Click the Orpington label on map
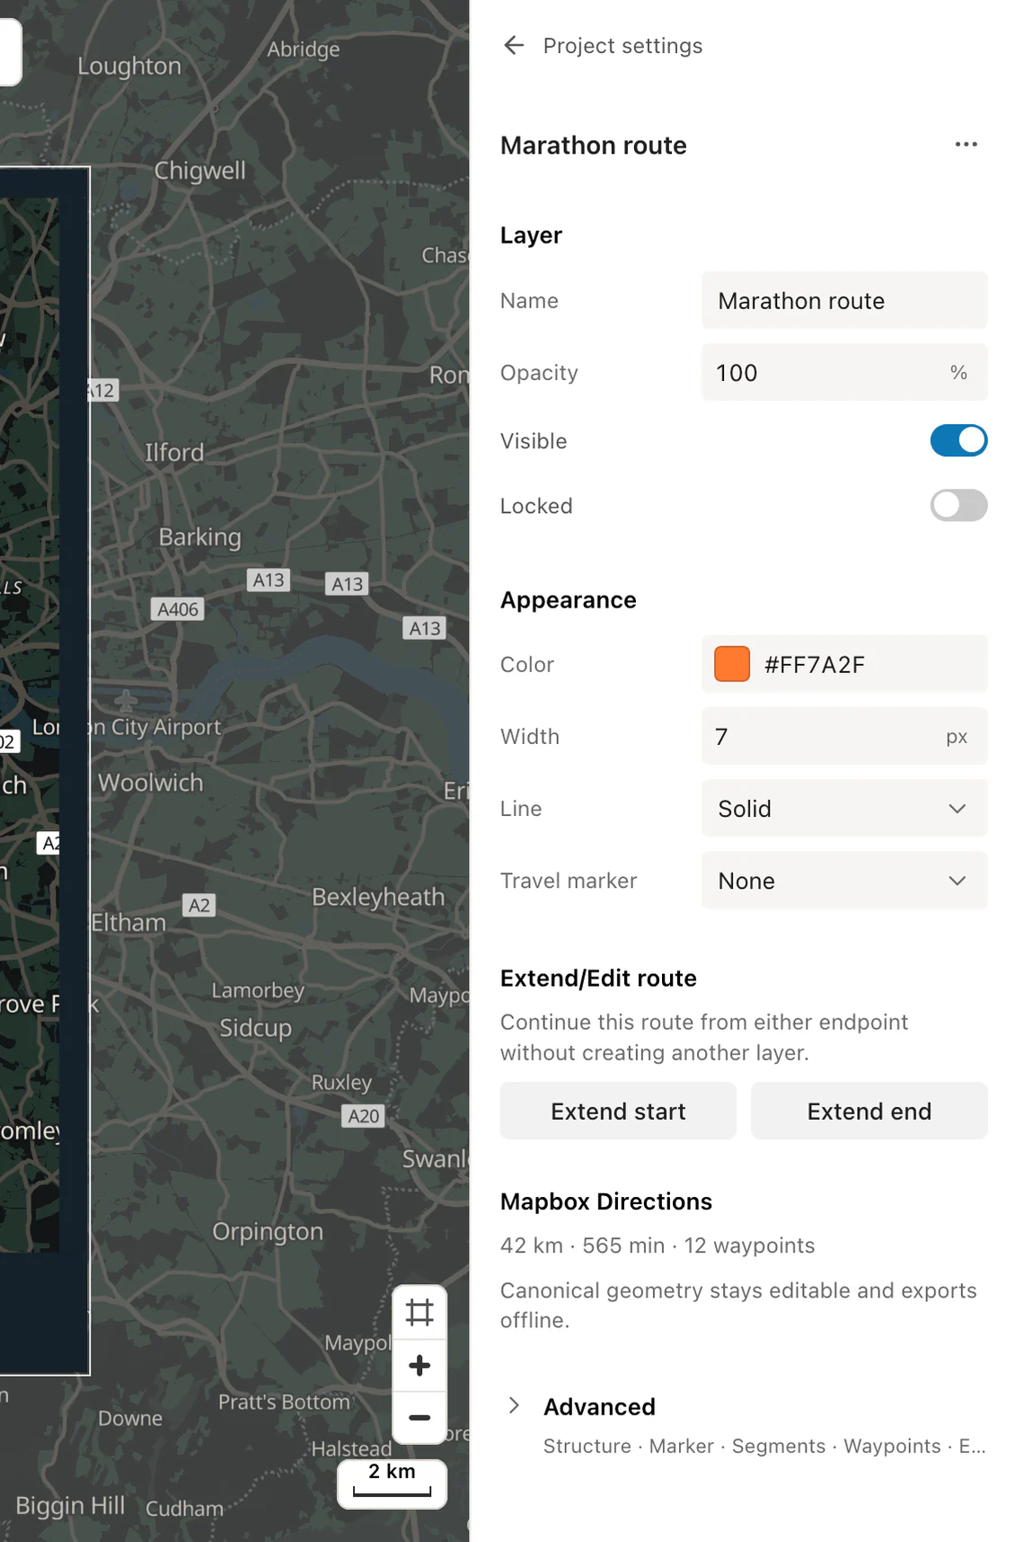This screenshot has width=1015, height=1542. click(x=268, y=1232)
